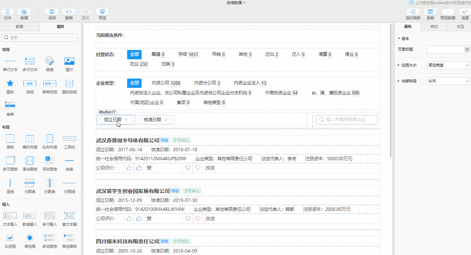Click the 预览 preview icon

102,14
